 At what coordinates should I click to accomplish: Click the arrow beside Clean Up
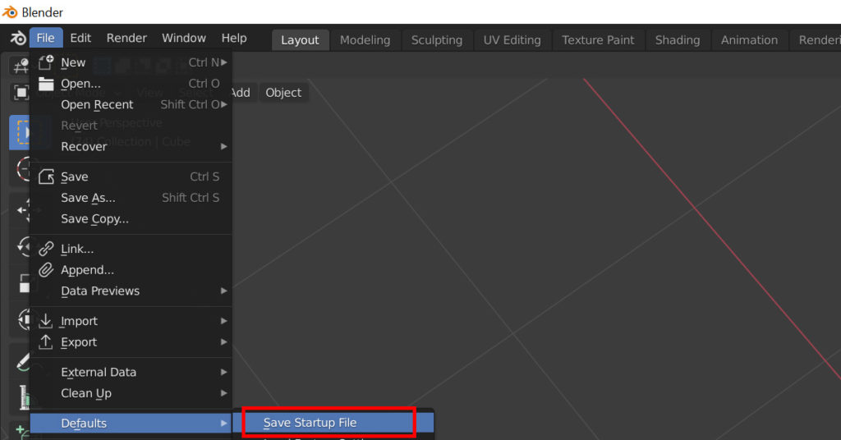point(223,393)
